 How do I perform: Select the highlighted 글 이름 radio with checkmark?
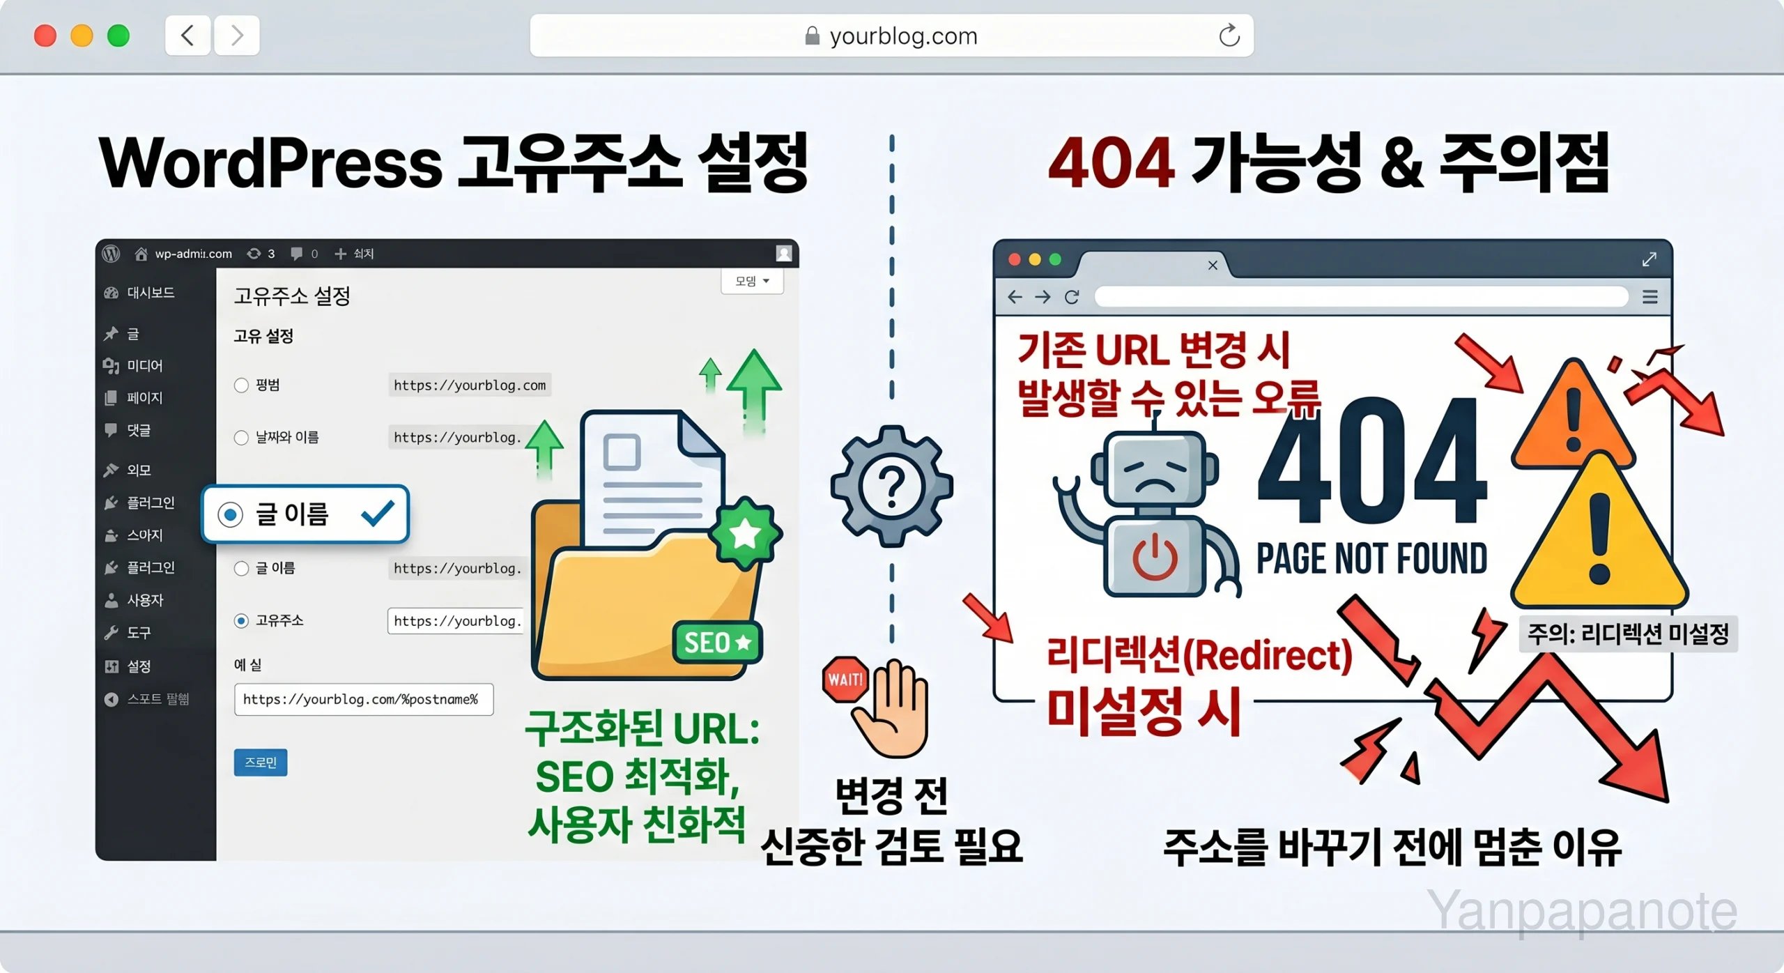230,515
